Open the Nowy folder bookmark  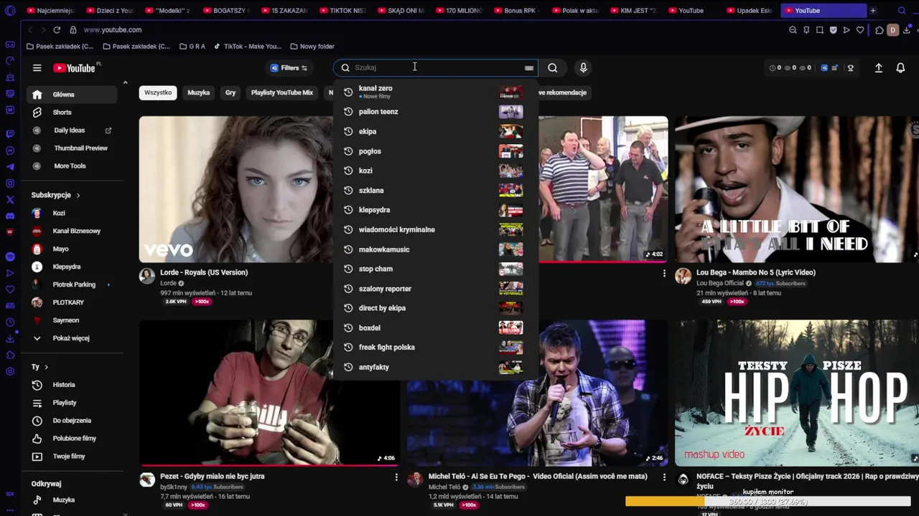pyautogui.click(x=312, y=47)
